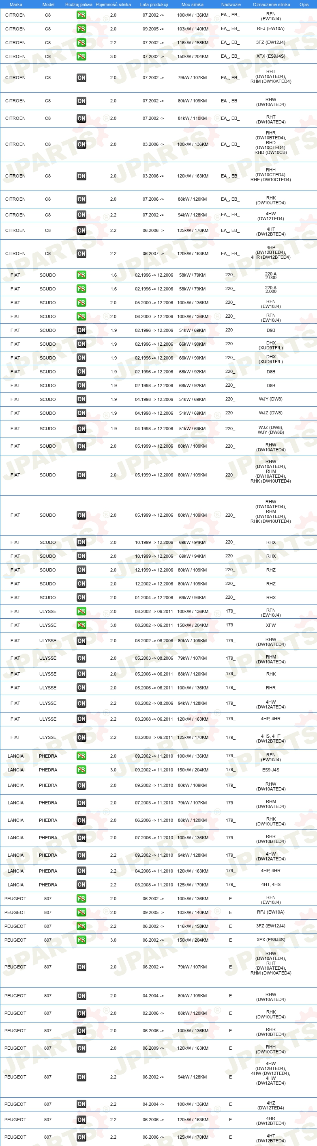The width and height of the screenshot is (317, 1146).
Task: Click the Lata produkcji column header
Action: click(154, 4)
